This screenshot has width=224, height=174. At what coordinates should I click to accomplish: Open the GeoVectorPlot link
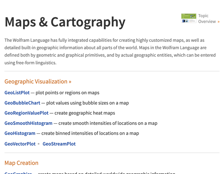tap(20, 143)
